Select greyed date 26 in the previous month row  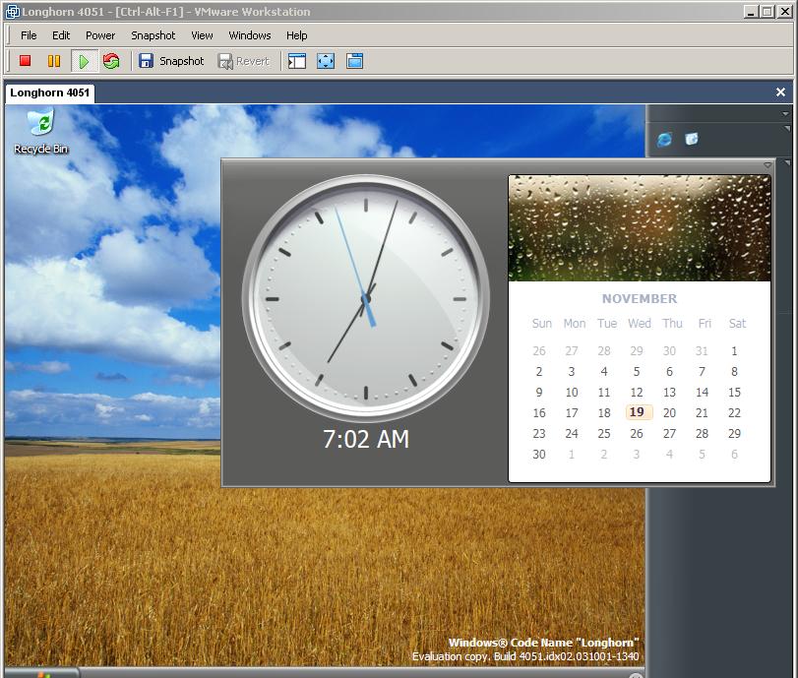539,350
